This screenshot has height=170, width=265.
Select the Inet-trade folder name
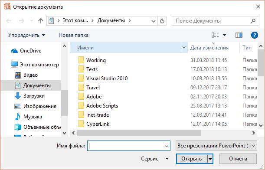coord(98,115)
